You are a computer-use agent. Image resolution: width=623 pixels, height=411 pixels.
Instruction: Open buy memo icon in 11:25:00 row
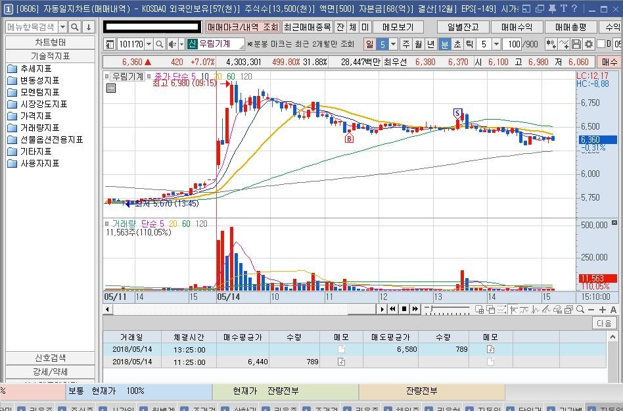341,362
